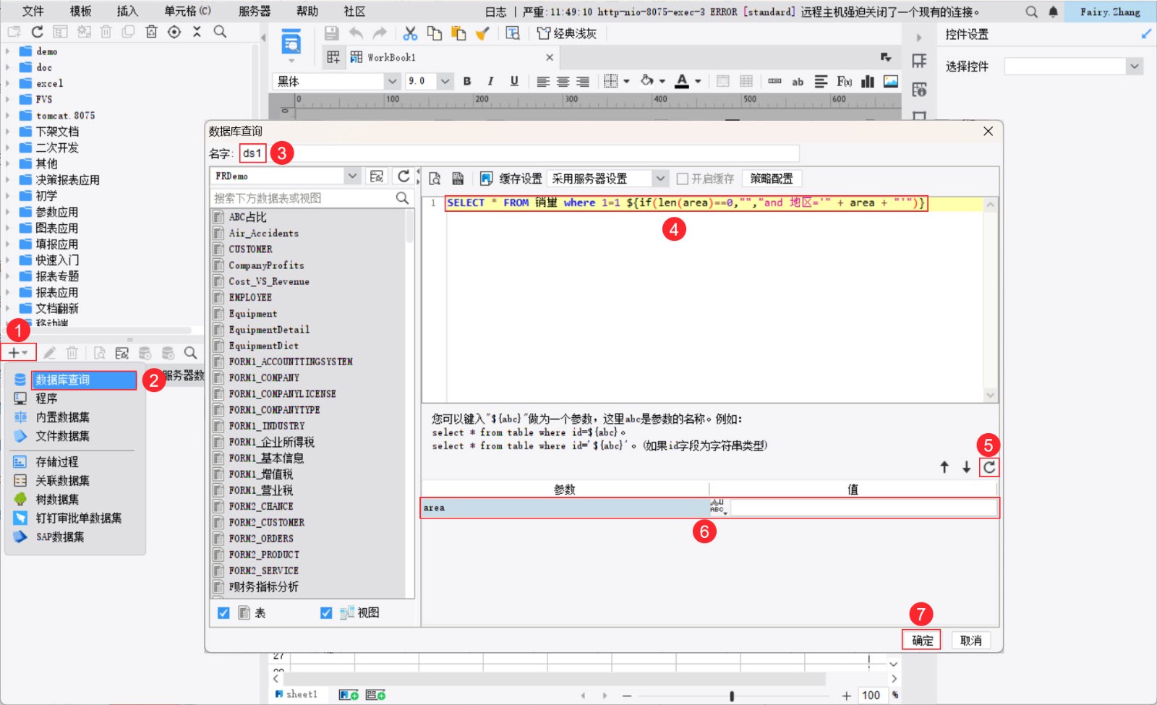Viewport: 1157px width, 705px height.
Task: Click the redo arrow in the toolbar
Action: click(380, 33)
